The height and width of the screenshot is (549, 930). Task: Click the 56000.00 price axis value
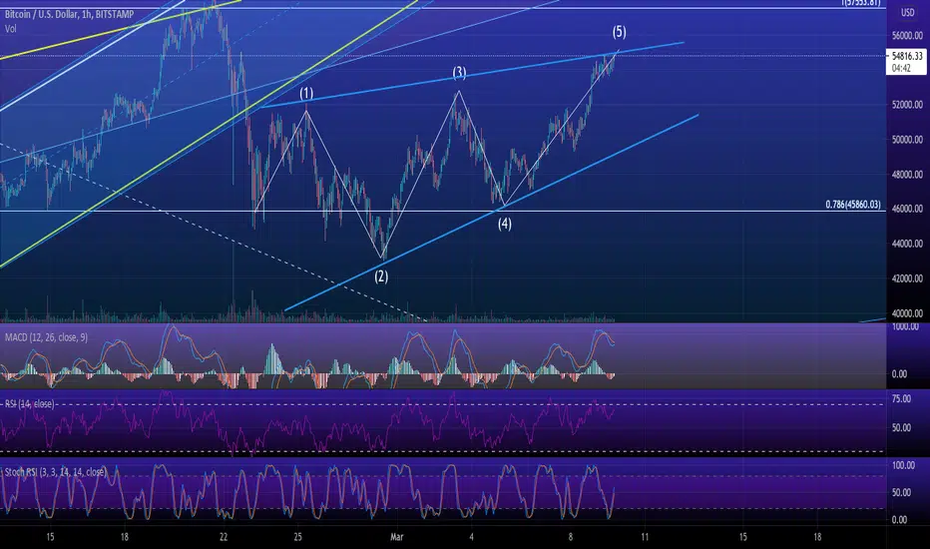click(x=907, y=36)
